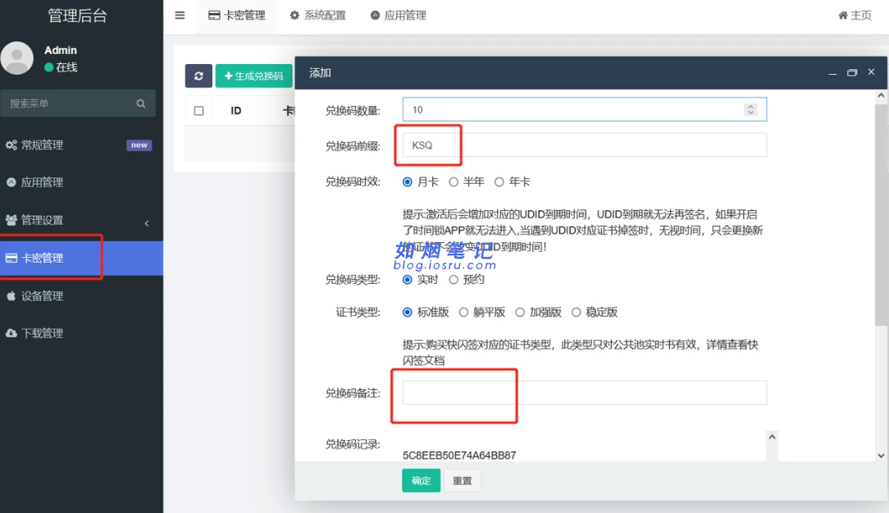The width and height of the screenshot is (889, 513).
Task: Select the 年卡 radio option
Action: (499, 182)
